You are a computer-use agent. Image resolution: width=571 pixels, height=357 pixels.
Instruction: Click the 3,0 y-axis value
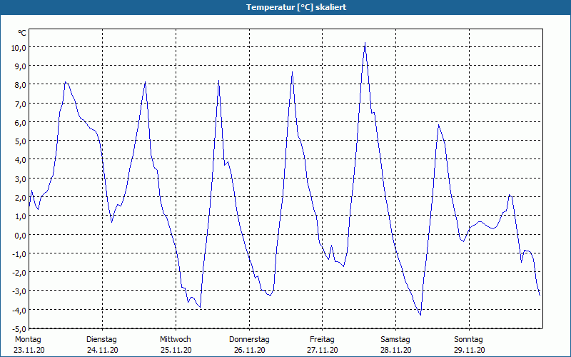[x=20, y=179]
